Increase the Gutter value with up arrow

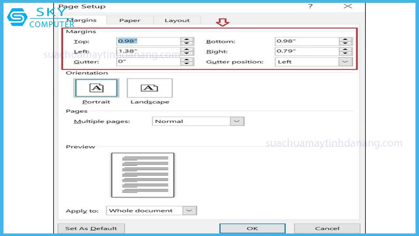(187, 60)
